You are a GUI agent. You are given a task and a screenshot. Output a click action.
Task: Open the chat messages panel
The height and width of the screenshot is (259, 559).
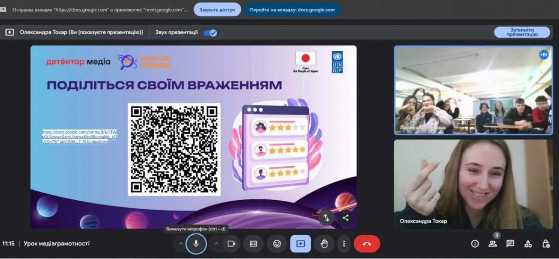tap(510, 244)
